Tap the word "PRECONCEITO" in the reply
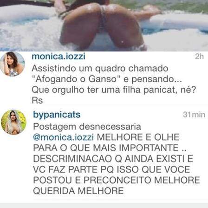Screen dimensions: 208x208 tap(117, 180)
